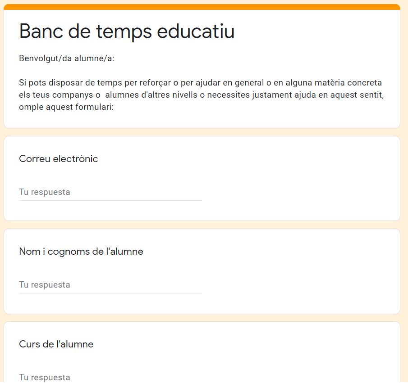Click the word "Banc" in the form title

click(x=43, y=32)
